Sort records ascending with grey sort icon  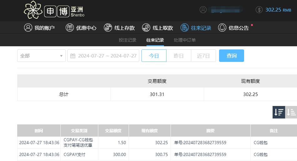coord(291,112)
